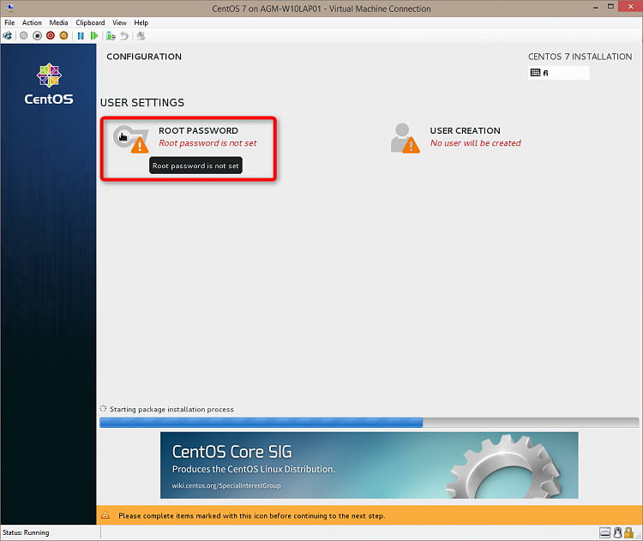Click the keyboard icon next to fi
The image size is (643, 541).
point(535,73)
